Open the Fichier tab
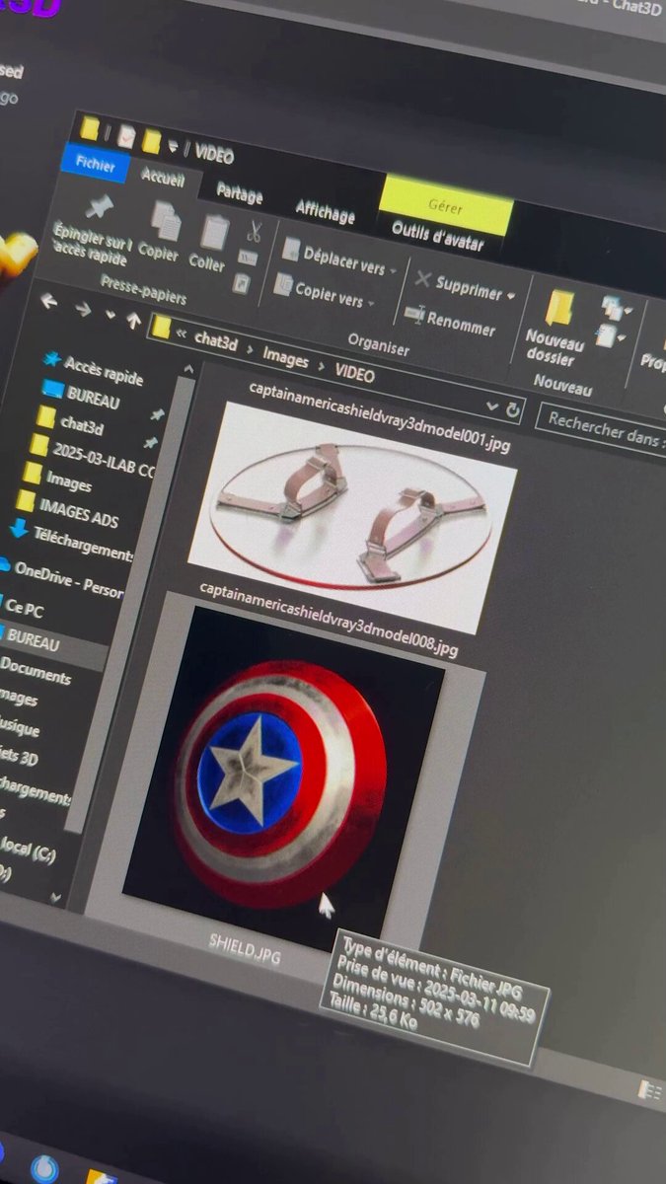 (x=95, y=166)
